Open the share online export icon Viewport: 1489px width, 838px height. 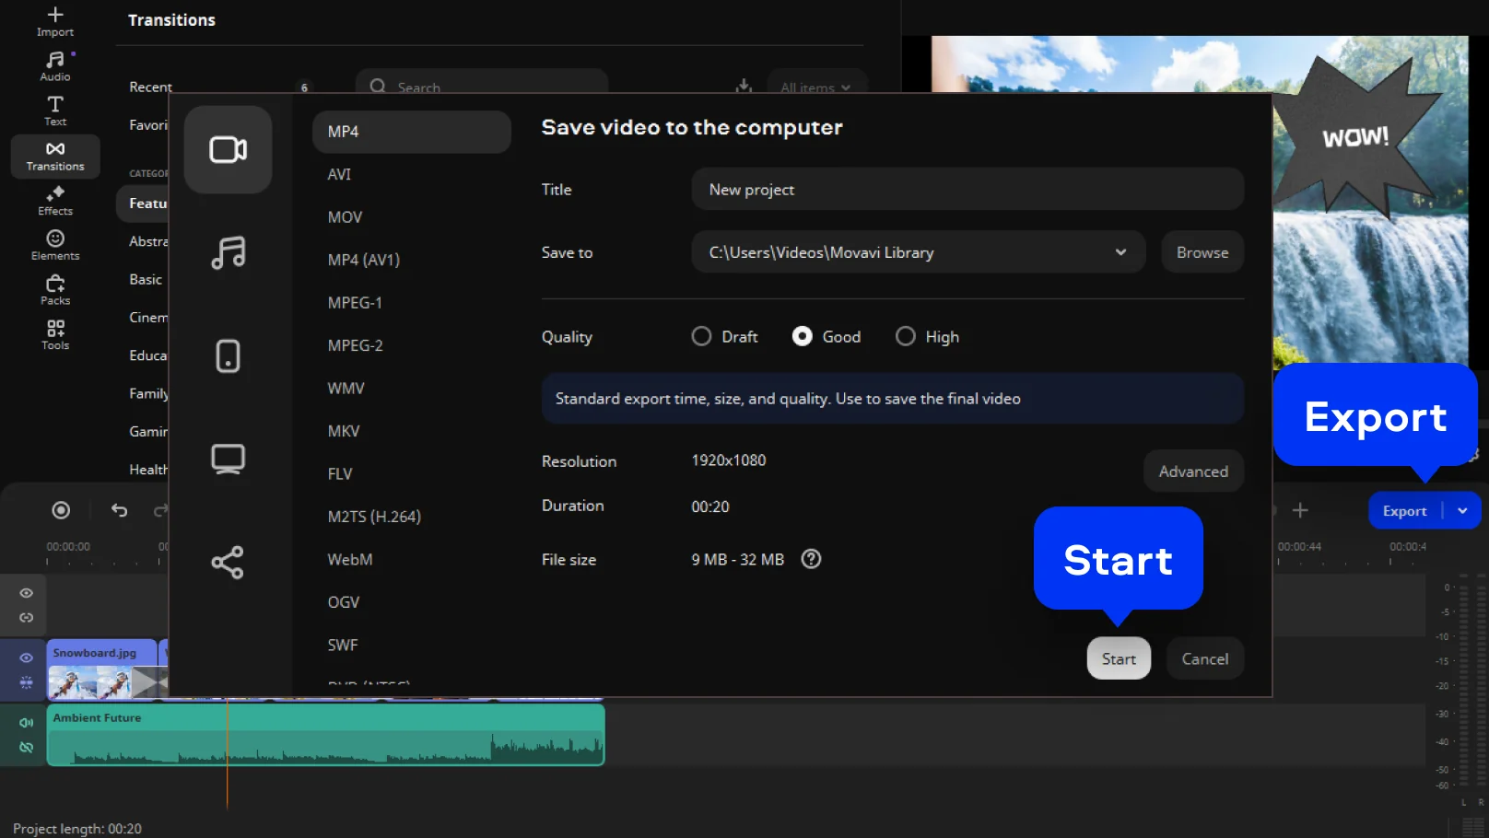point(228,562)
